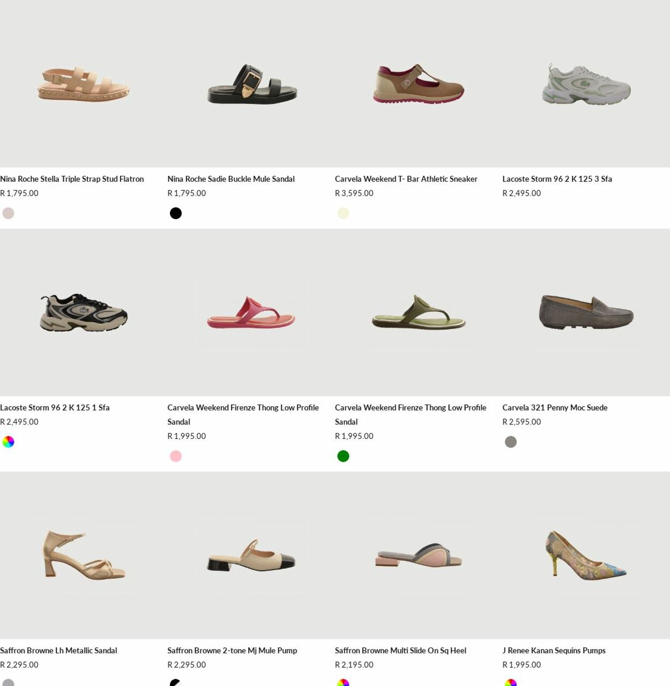View Nina Roche Sadie black buckle sandal image

251,84
